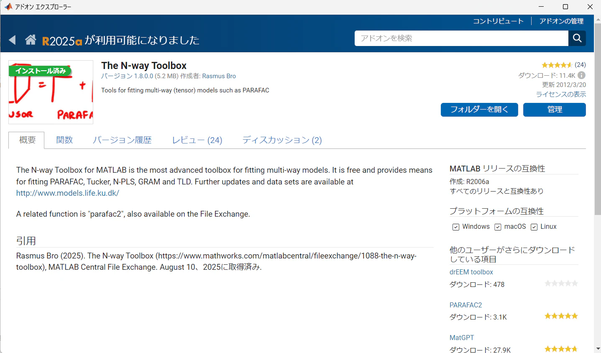Click the ダウンロード: 3.1K text
This screenshot has height=353, width=601.
(x=478, y=317)
